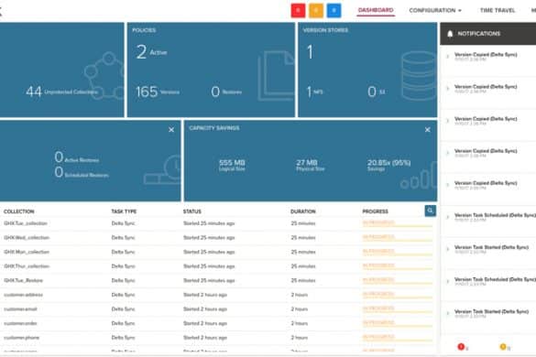Sort by the Collection column header
The width and height of the screenshot is (536, 357).
pyautogui.click(x=19, y=211)
